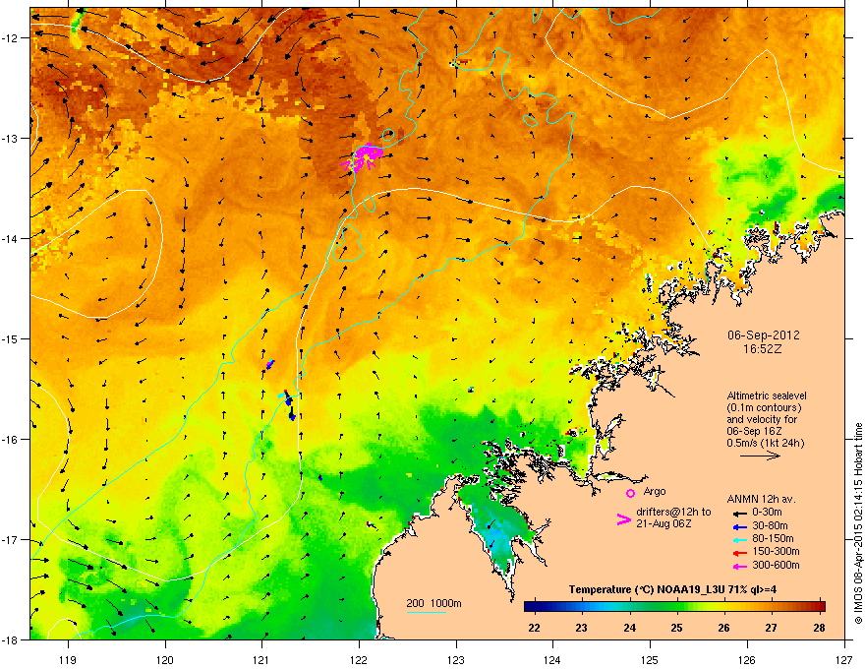865x669 pixels.
Task: Click the '21-Aug 06Z' legend text
Action: pos(663,523)
